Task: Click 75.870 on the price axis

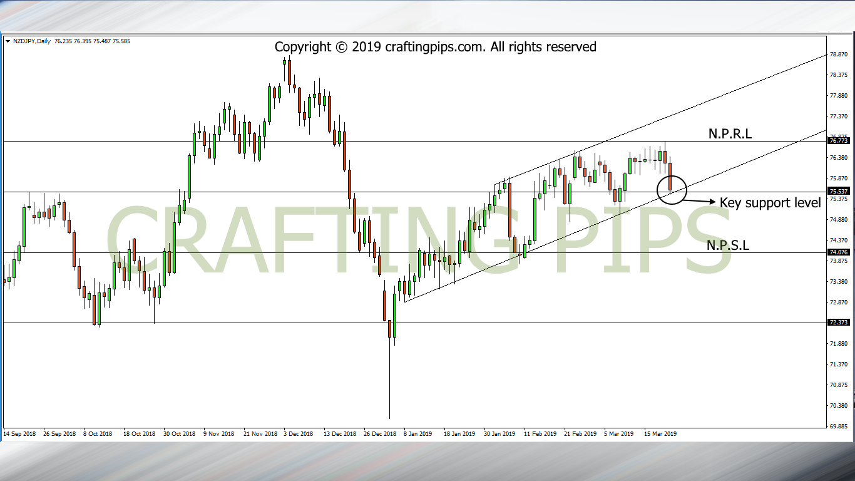Action: pyautogui.click(x=839, y=178)
